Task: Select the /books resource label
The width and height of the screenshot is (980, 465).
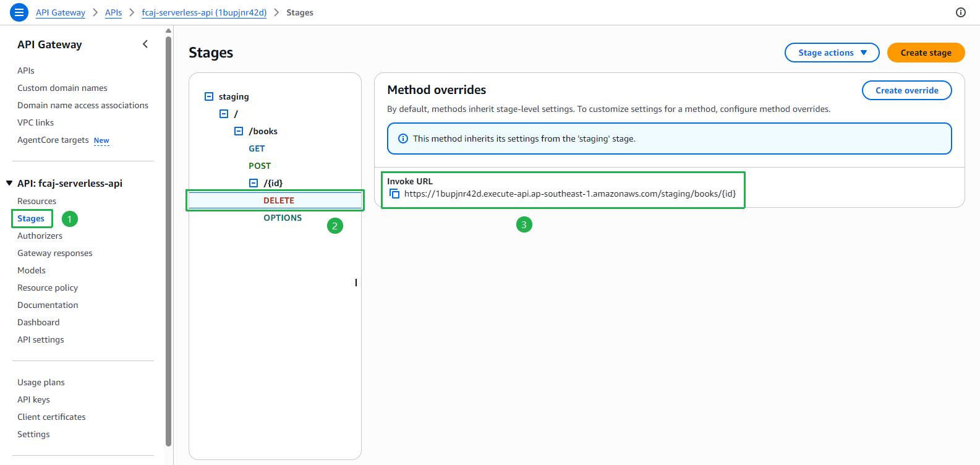Action: 263,131
